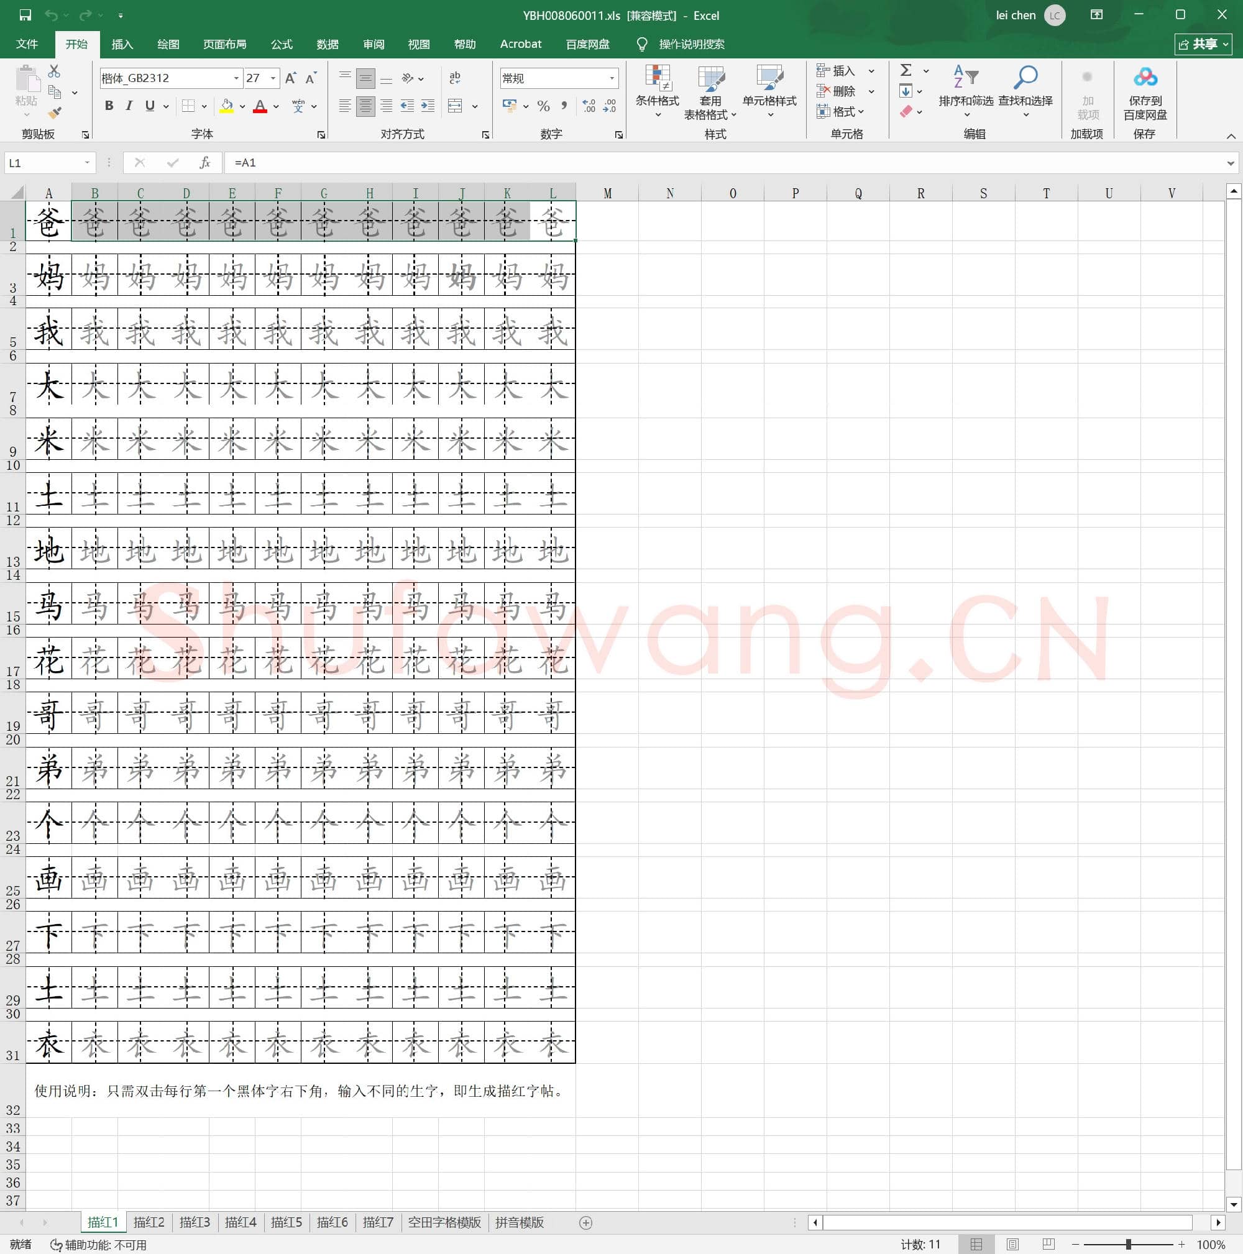Click the Percent Style icon
The height and width of the screenshot is (1254, 1243).
tap(543, 106)
